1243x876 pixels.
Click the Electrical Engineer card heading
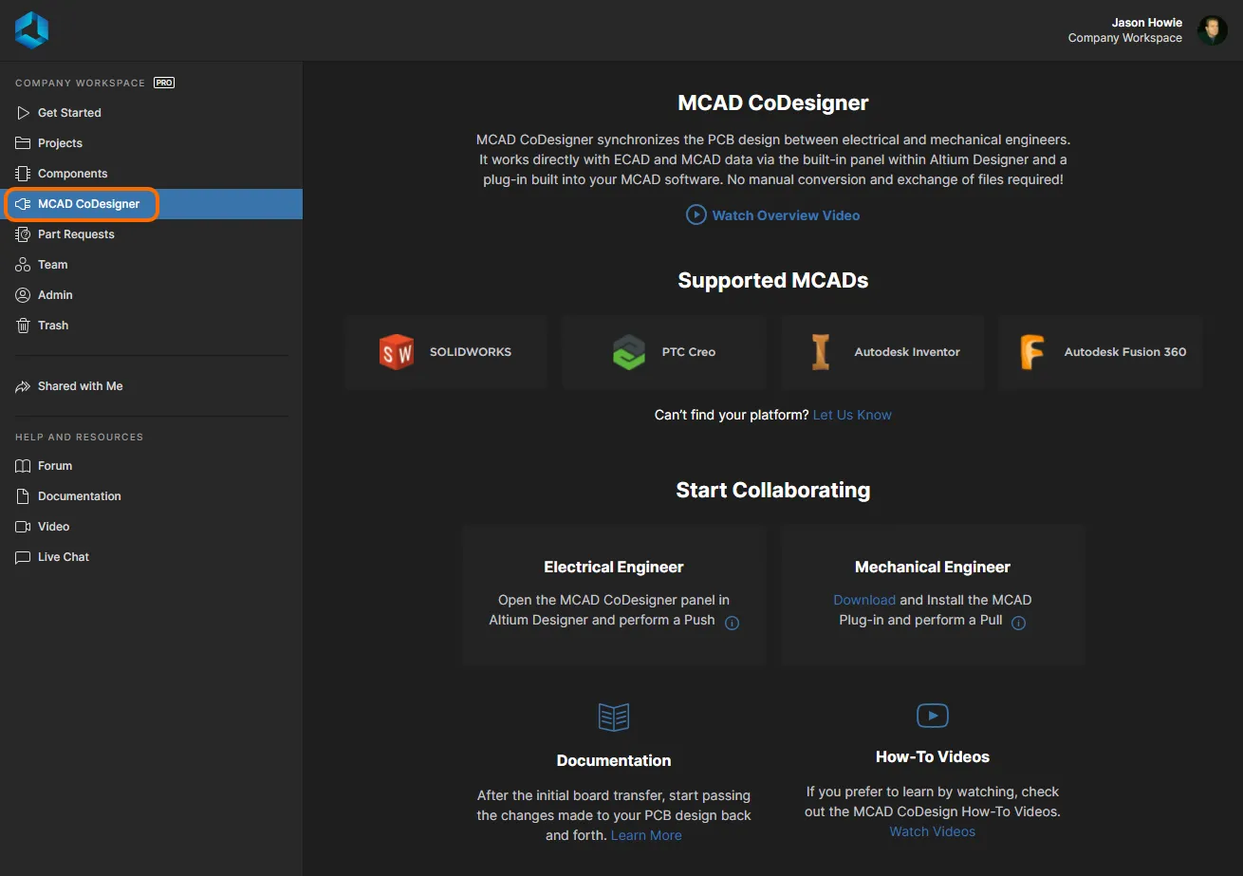(x=614, y=567)
